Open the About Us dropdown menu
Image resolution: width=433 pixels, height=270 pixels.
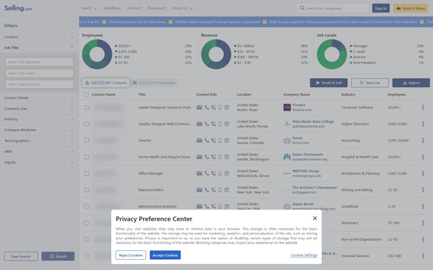183,8
